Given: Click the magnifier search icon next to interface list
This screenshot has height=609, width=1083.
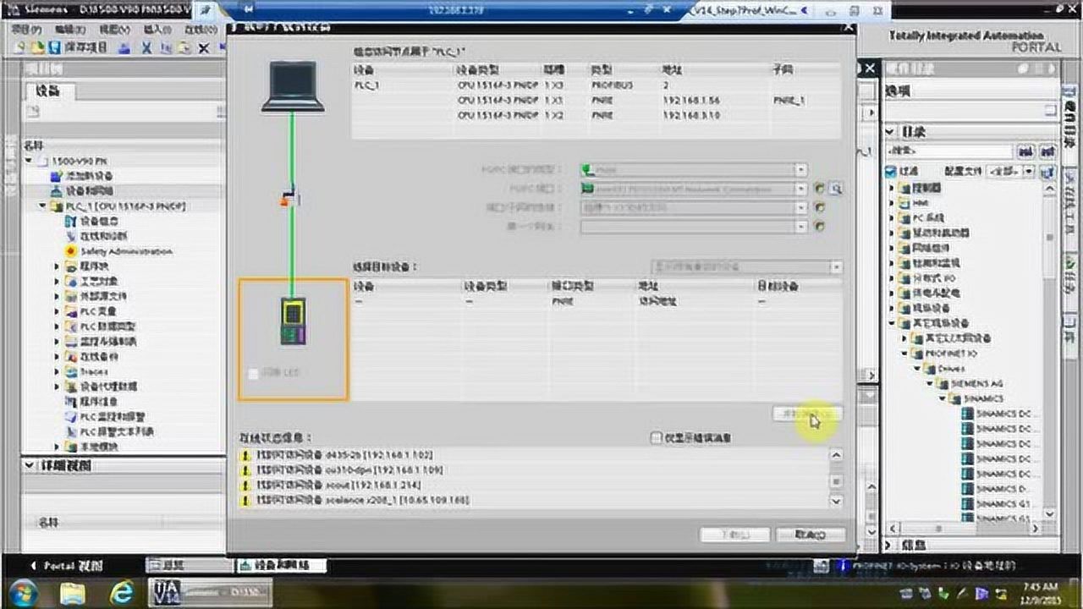Looking at the screenshot, I should 836,189.
